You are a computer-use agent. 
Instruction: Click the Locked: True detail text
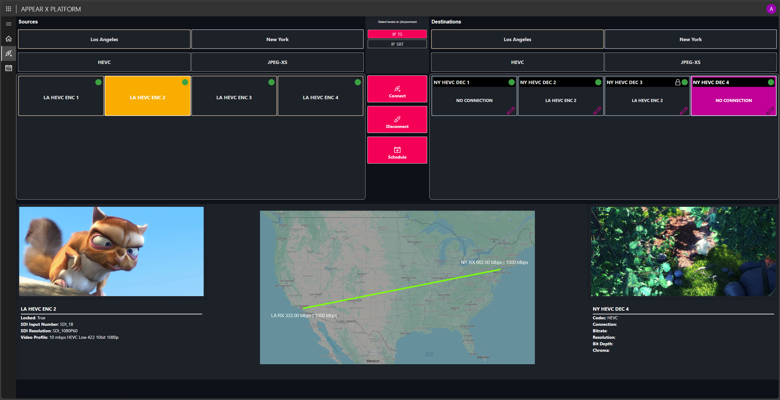[33, 318]
